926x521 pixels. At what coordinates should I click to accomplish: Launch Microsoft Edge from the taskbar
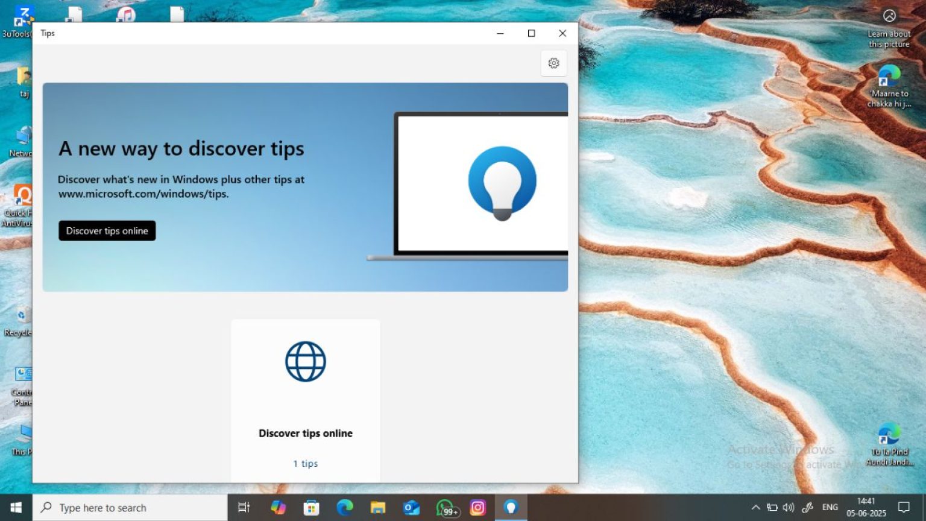[344, 508]
